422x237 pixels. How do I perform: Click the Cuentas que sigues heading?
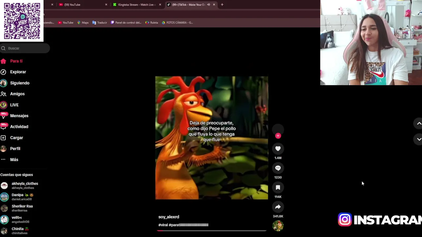point(16,175)
